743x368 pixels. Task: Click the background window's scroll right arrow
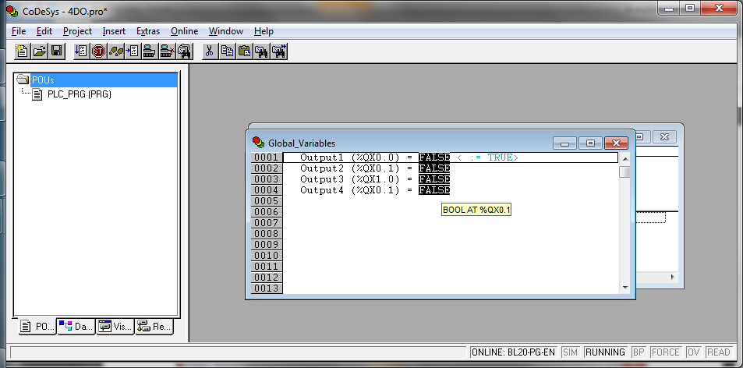(672, 277)
